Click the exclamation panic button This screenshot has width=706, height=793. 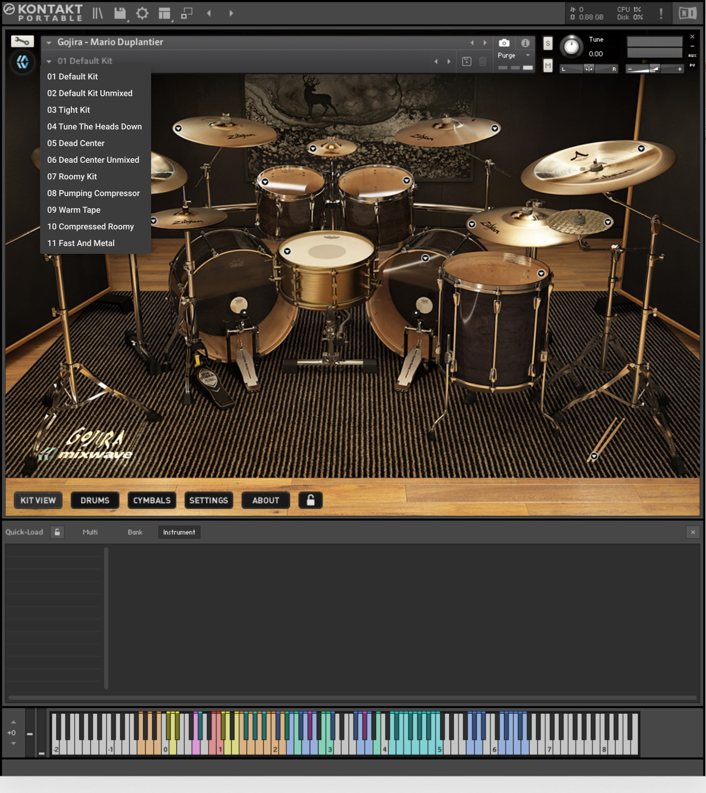pyautogui.click(x=661, y=13)
